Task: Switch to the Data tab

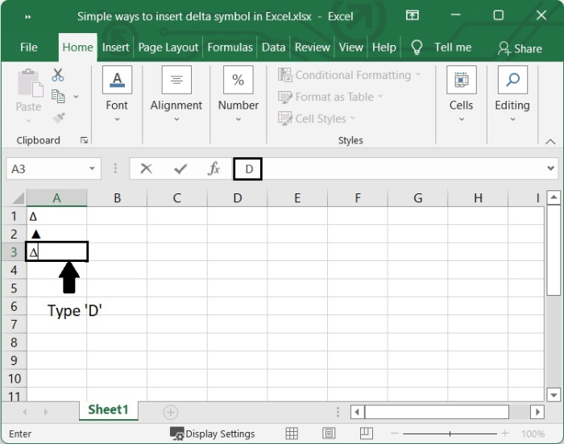Action: click(x=273, y=47)
